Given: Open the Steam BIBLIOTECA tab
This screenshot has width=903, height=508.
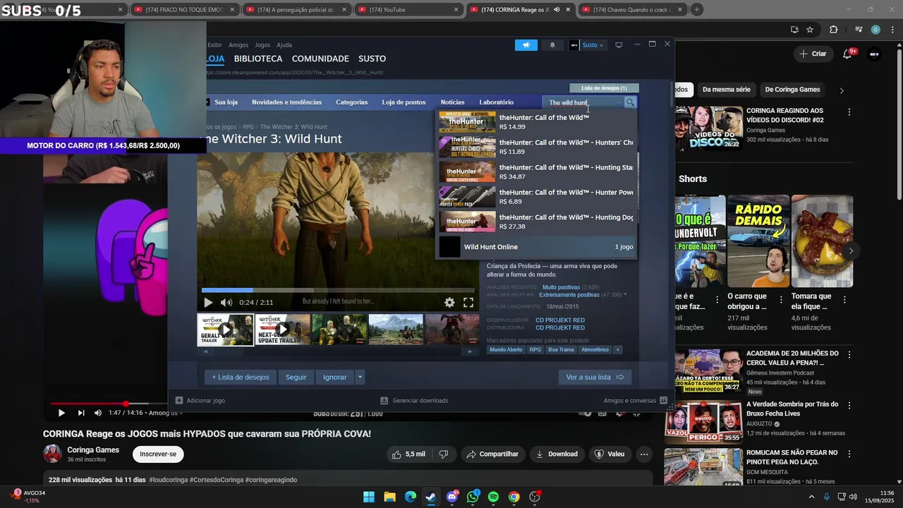Looking at the screenshot, I should (x=258, y=59).
